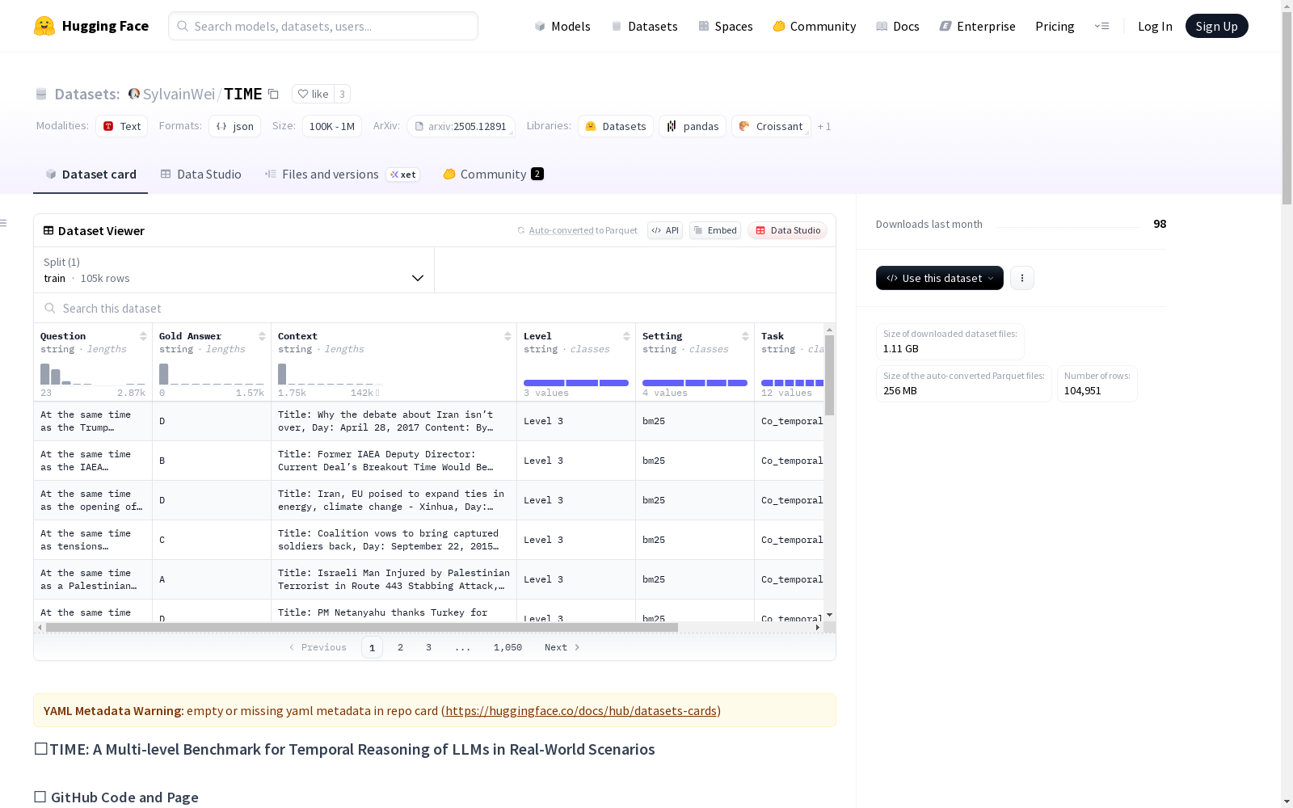This screenshot has height=808, width=1293.
Task: Sort by Context column icon
Action: click(x=508, y=336)
